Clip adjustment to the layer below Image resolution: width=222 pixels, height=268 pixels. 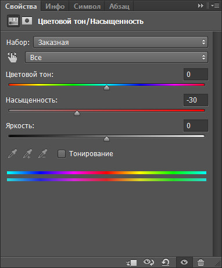coord(131,263)
